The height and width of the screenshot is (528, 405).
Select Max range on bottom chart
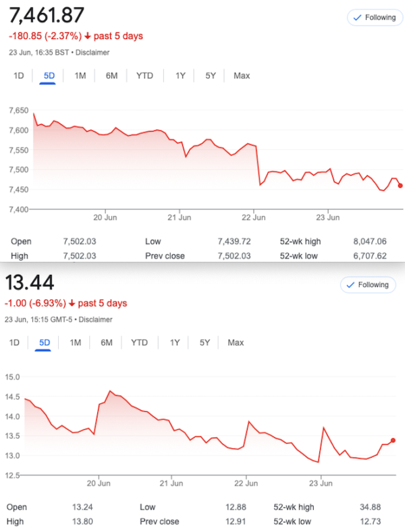click(236, 343)
